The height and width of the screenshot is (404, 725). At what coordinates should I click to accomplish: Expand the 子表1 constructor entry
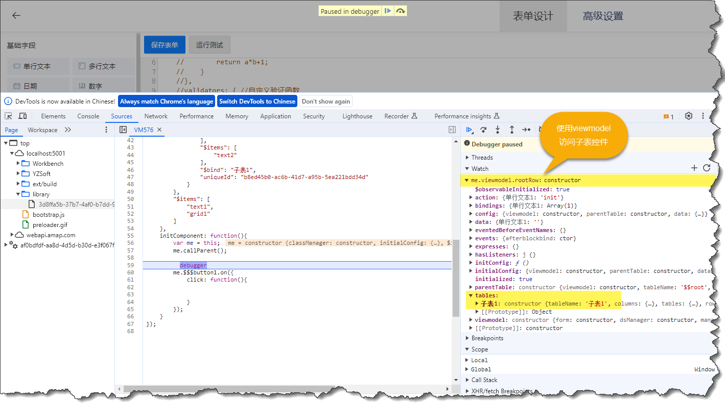(x=477, y=304)
